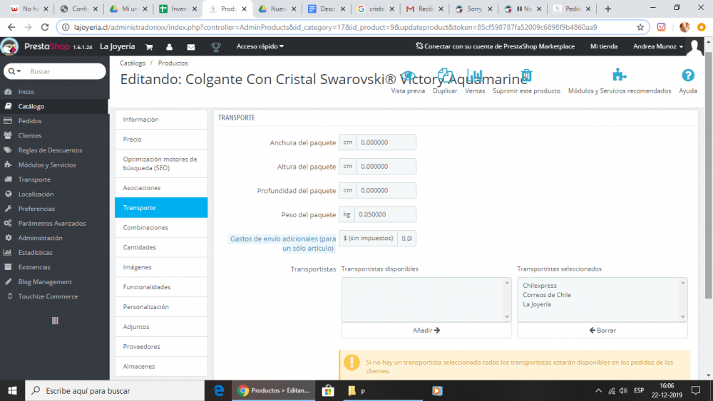Collapse the sidebar menu toggle icon
Viewport: 713px width, 401px height.
[55, 321]
